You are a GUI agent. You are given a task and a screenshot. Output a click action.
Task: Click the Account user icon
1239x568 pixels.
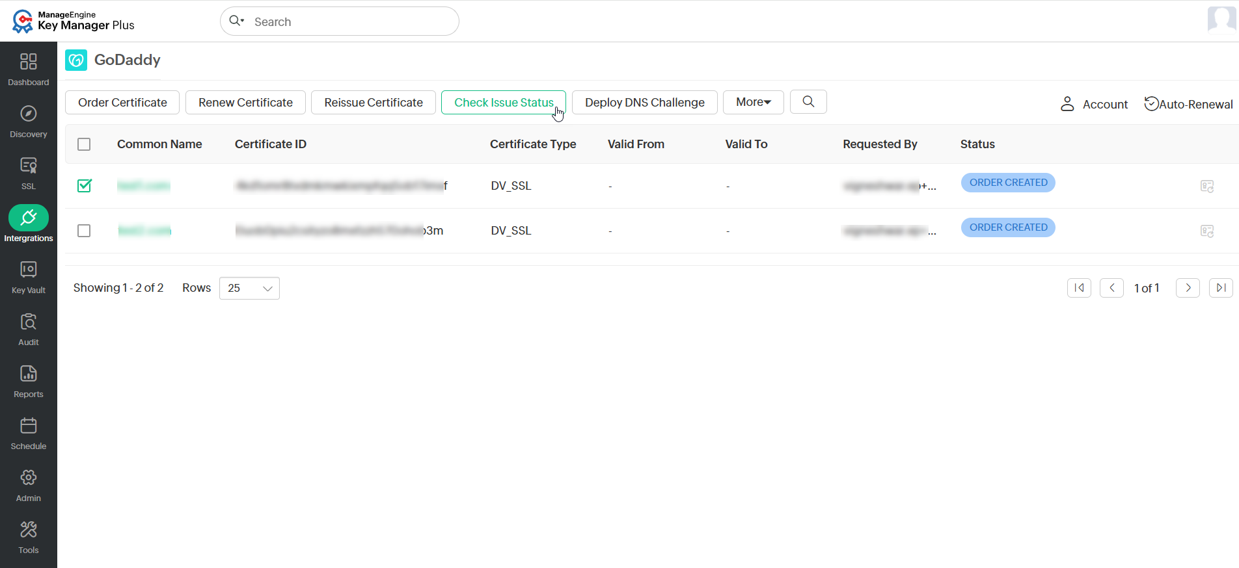(x=1067, y=104)
